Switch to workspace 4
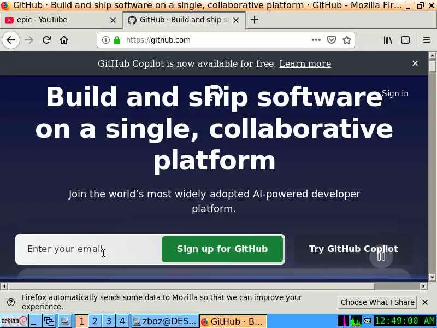The image size is (437, 328). pyautogui.click(x=122, y=321)
